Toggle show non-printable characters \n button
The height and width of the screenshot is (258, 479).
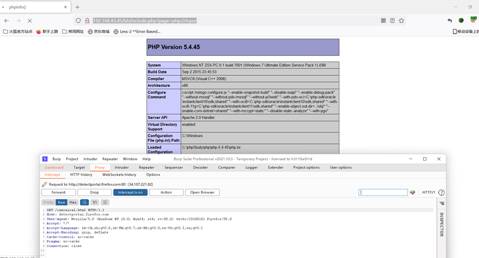95,203
